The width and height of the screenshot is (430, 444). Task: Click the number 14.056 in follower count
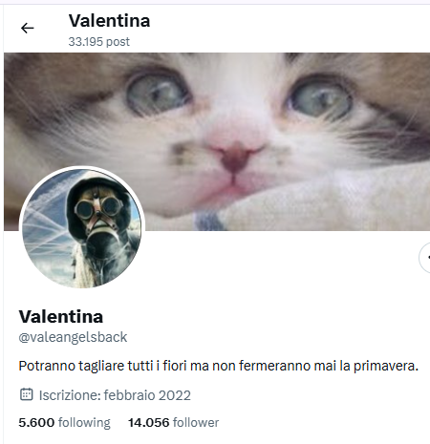coord(149,423)
